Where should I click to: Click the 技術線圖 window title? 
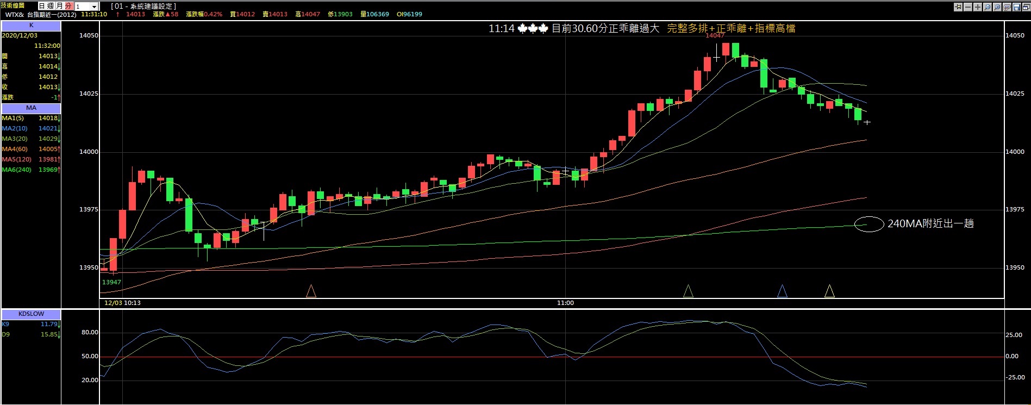(13, 5)
